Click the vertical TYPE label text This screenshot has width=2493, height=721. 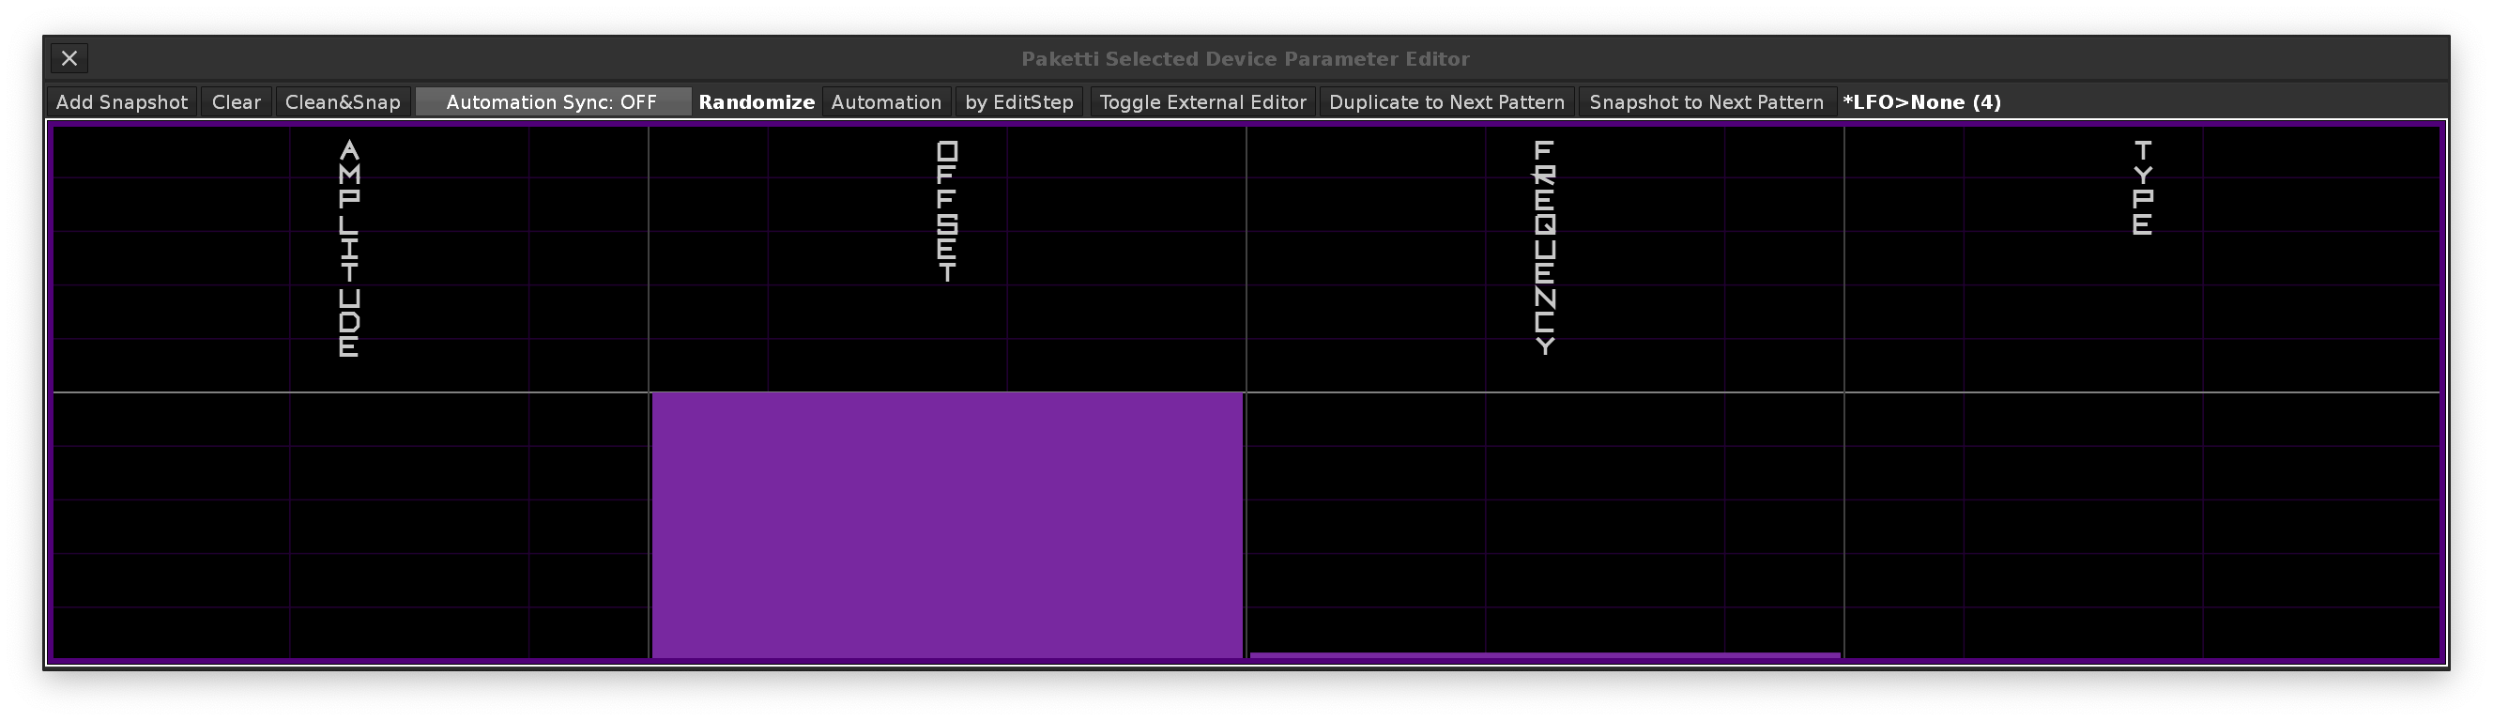click(2142, 188)
